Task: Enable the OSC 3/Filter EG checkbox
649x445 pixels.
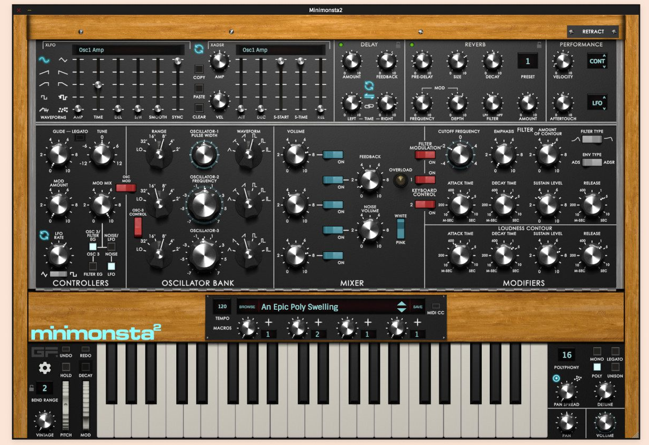Action: point(93,247)
